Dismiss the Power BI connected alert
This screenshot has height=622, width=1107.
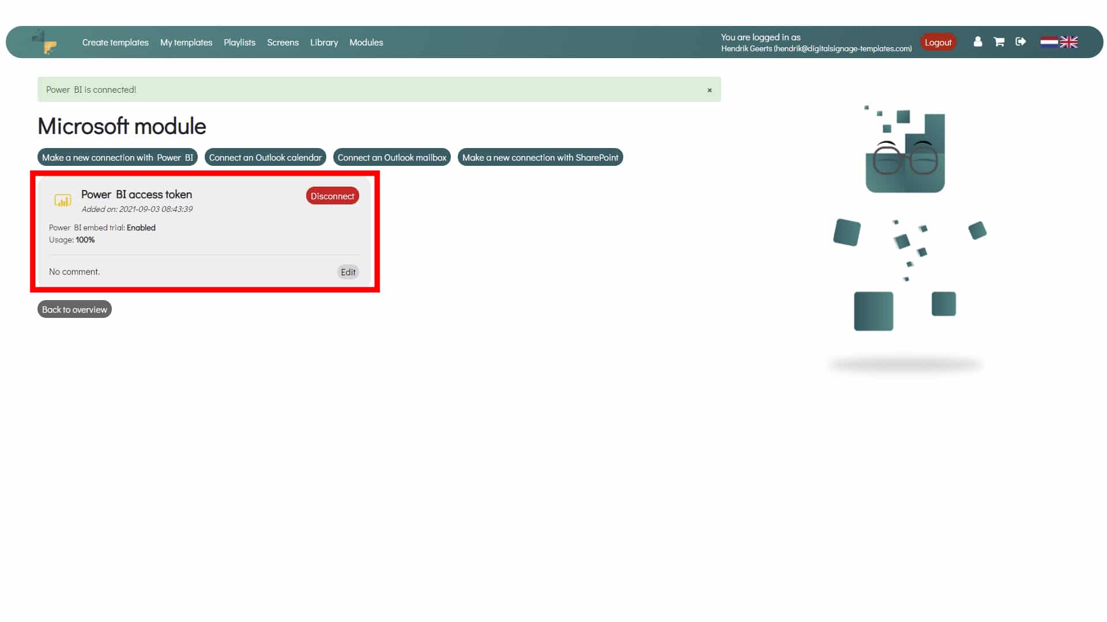(710, 90)
